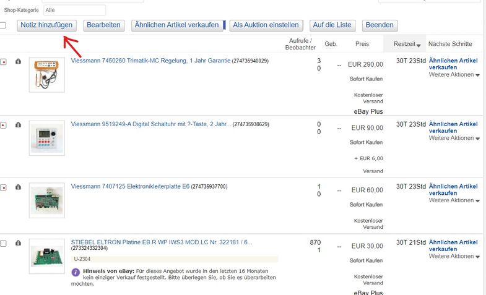Open the Viessmann 7407125 Elektronikleiterplatte E6 link
Screen dimensions: 486x295
(x=130, y=186)
